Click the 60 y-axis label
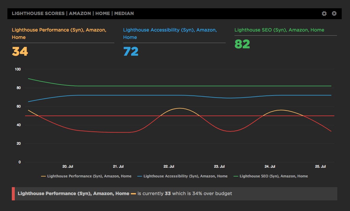The height and width of the screenshot is (211, 350). coord(19,106)
